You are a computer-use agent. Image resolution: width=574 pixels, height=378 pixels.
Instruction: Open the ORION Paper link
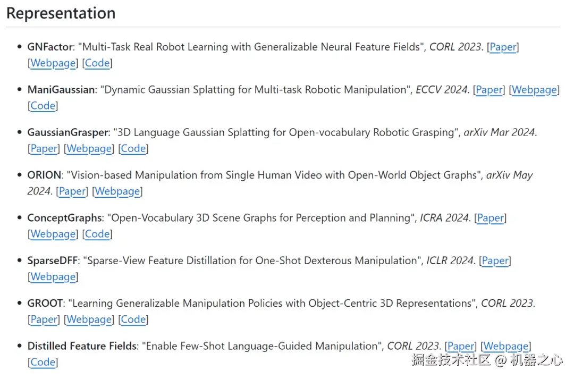[x=72, y=191]
